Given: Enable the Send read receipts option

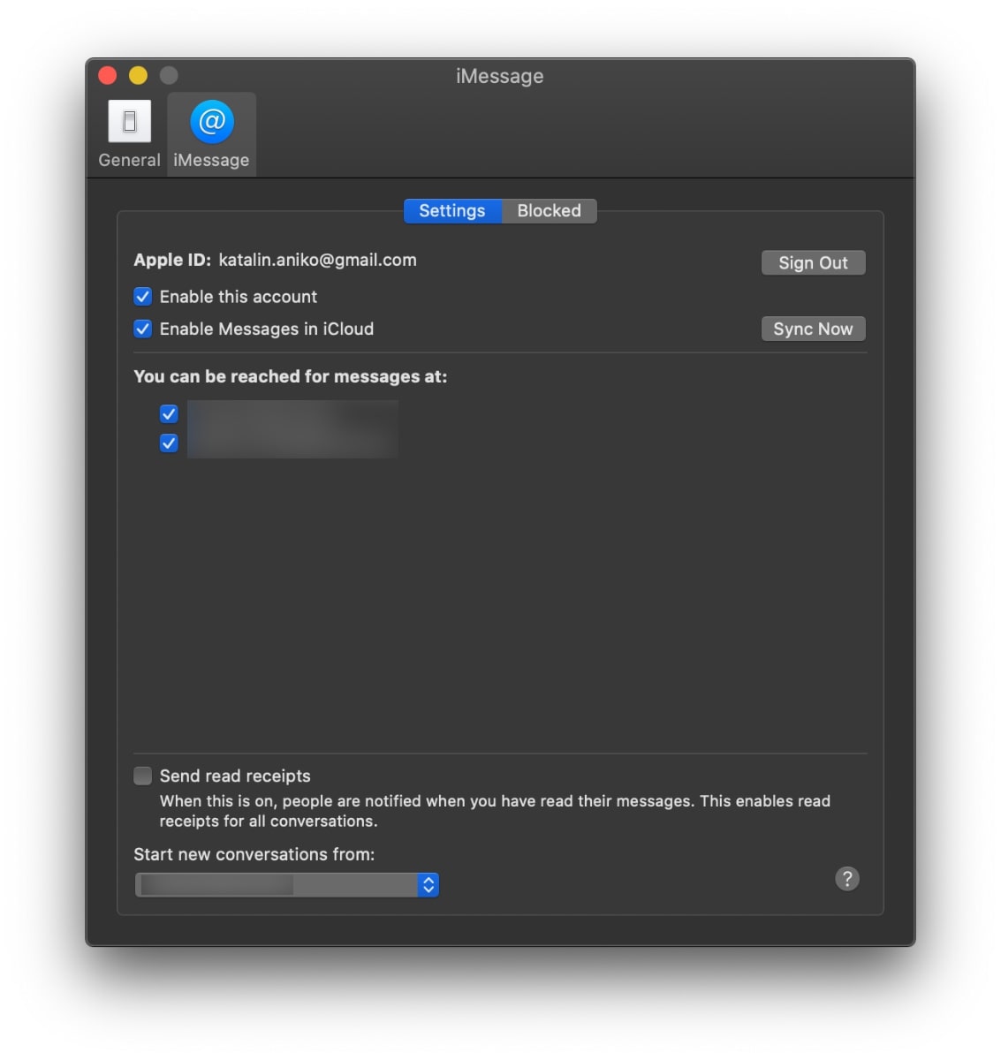Looking at the screenshot, I should click(142, 776).
